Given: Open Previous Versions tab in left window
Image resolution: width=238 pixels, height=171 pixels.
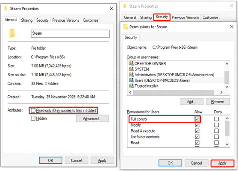Looking at the screenshot, I should point(66,20).
